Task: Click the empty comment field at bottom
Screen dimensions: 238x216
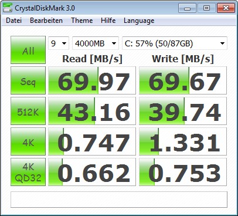Action: click(x=119, y=200)
